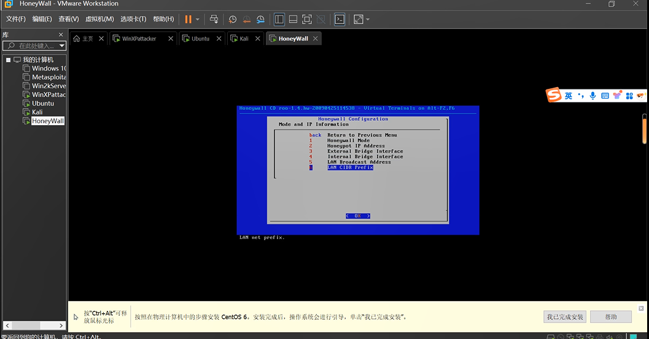Enter full screen mode
Viewport: 649px width, 339px height.
307,20
